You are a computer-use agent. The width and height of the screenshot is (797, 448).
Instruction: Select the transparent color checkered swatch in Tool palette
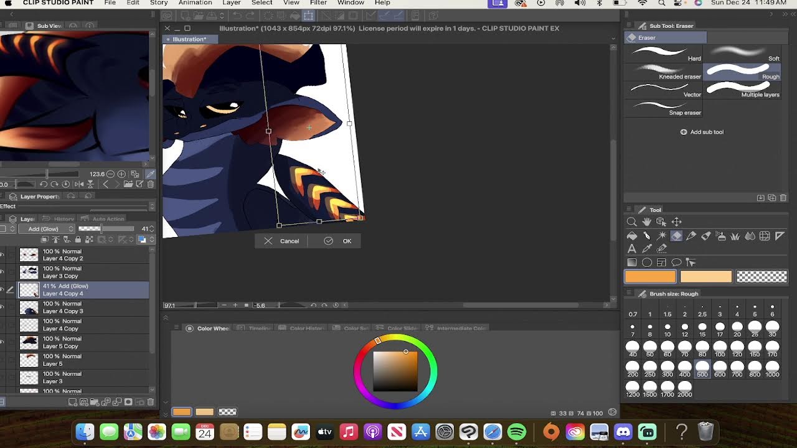pos(762,277)
